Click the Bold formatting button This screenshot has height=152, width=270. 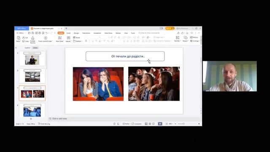point(86,41)
